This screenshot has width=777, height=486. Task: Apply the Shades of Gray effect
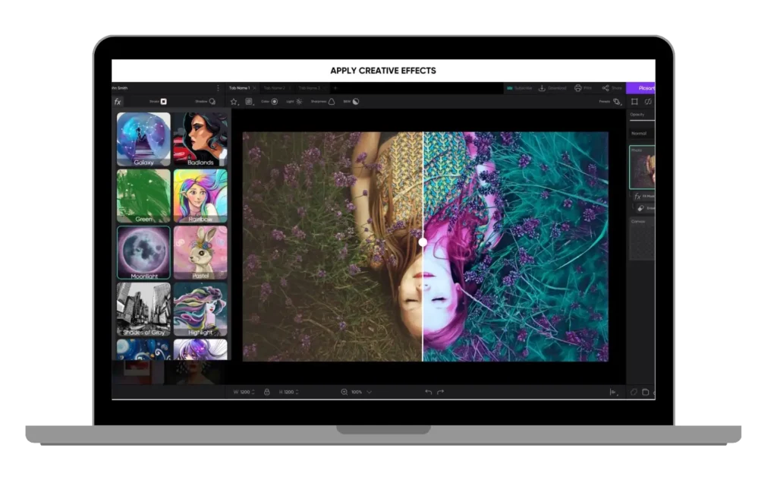[x=143, y=310]
